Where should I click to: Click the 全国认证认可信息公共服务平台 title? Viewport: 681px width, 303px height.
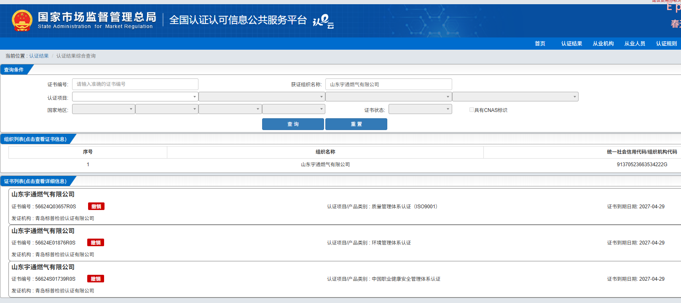[238, 20]
